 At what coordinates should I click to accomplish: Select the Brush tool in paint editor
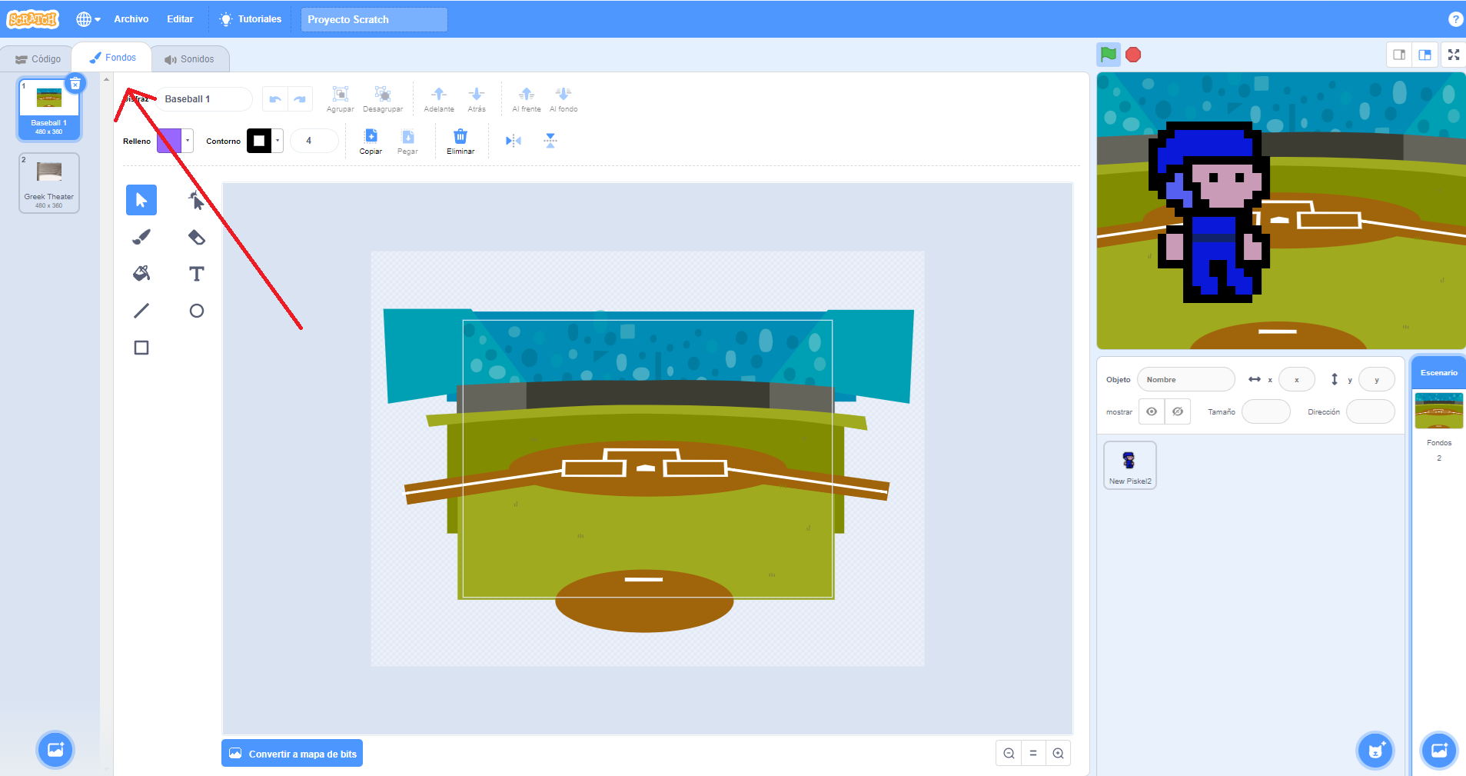point(141,237)
